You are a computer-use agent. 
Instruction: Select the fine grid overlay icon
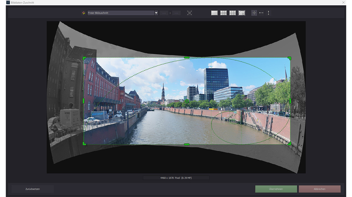233,13
